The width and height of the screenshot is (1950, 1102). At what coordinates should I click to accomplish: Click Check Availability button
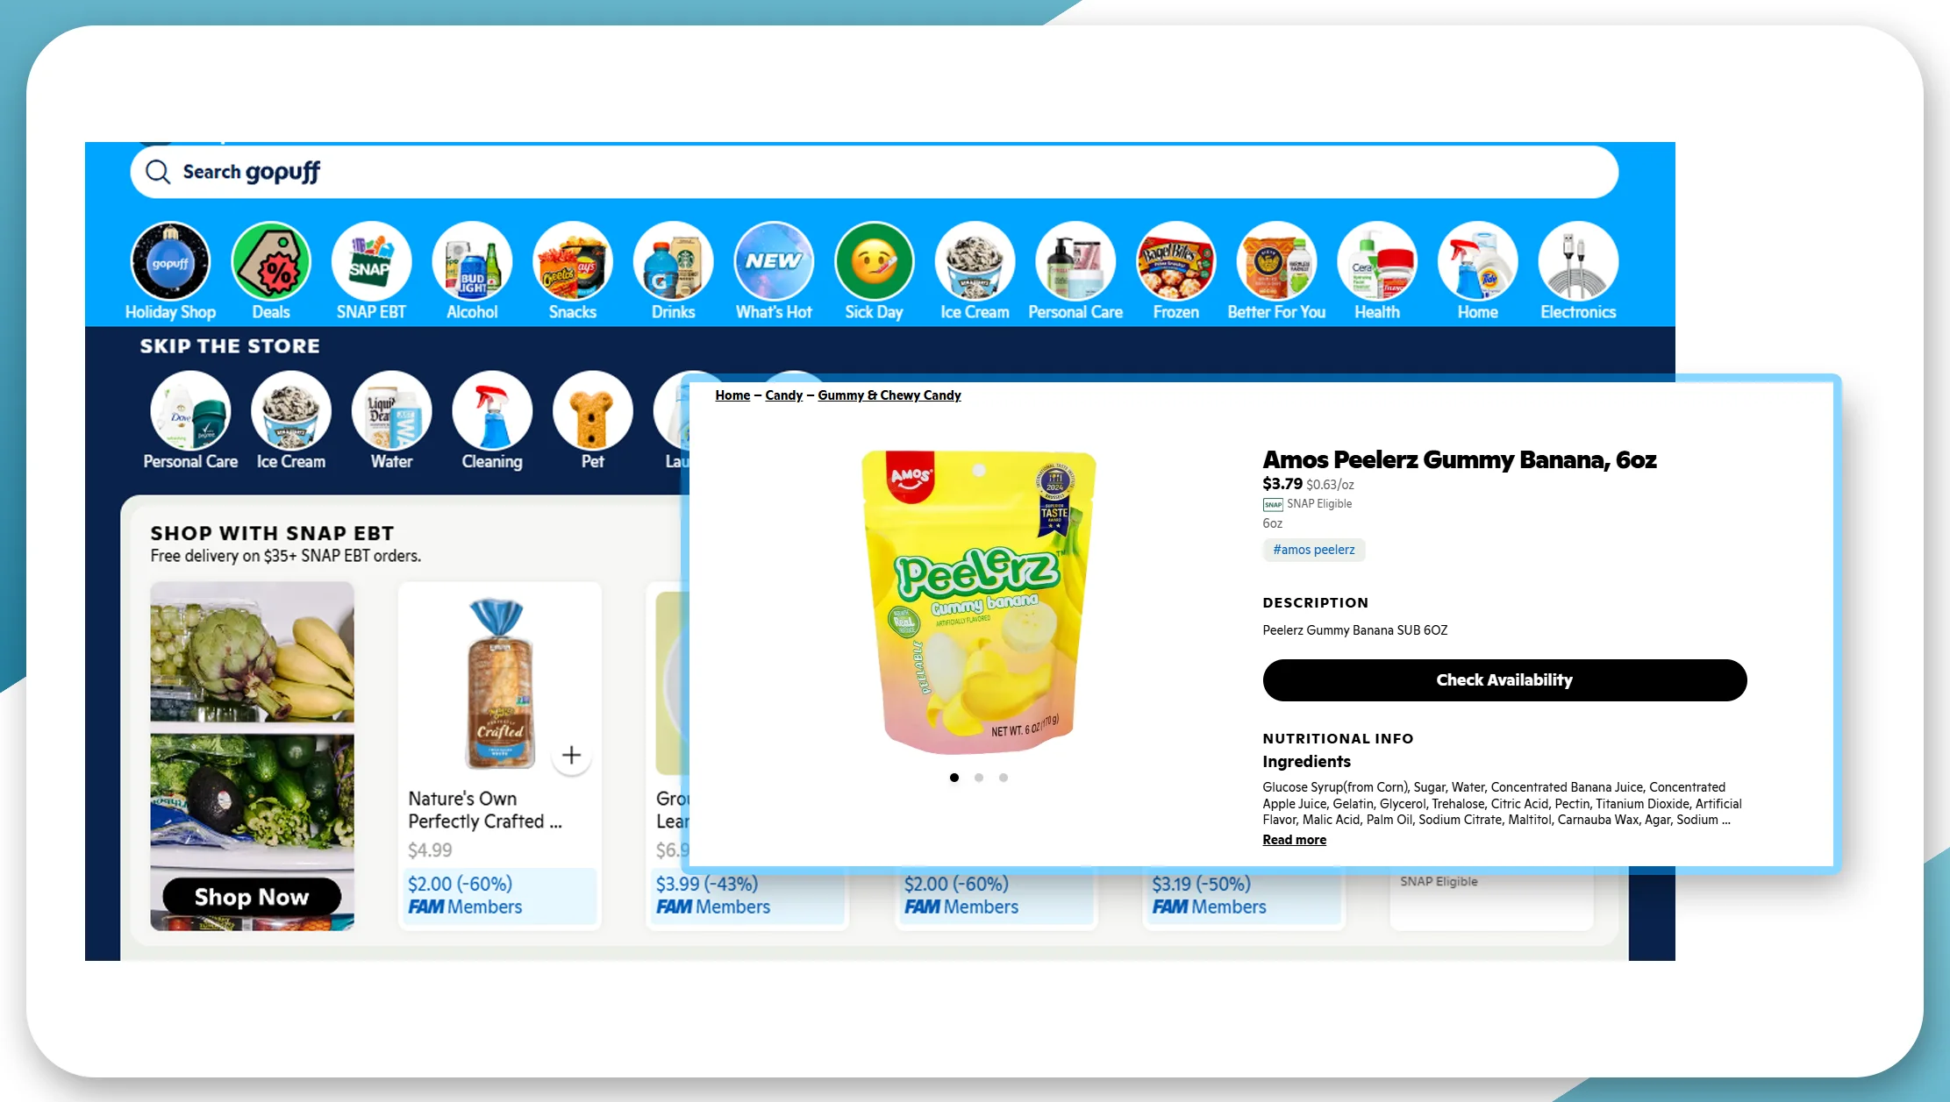point(1504,679)
